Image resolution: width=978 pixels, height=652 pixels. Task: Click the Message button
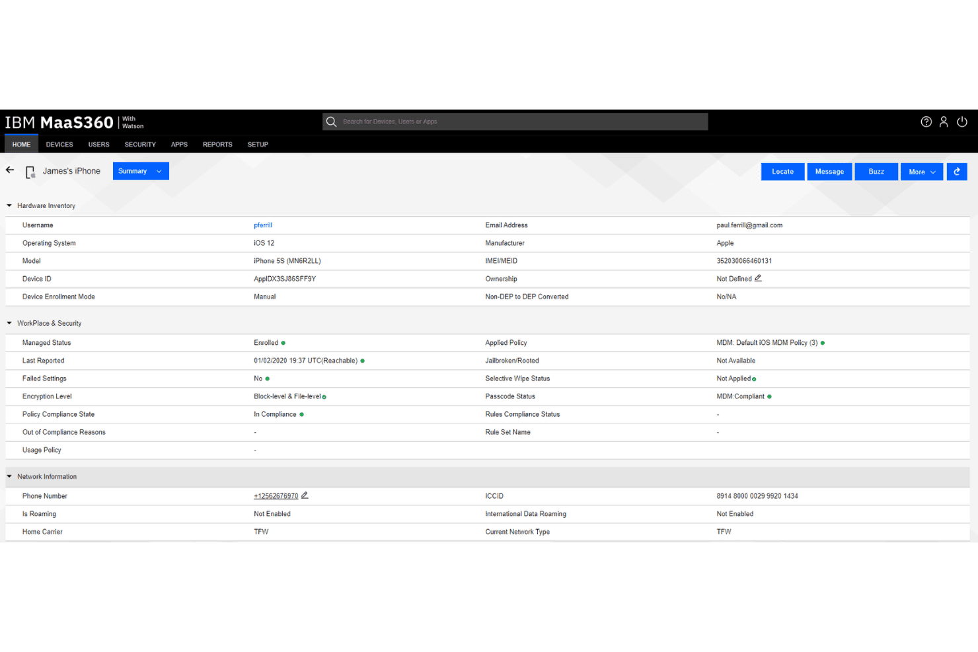[x=829, y=172]
